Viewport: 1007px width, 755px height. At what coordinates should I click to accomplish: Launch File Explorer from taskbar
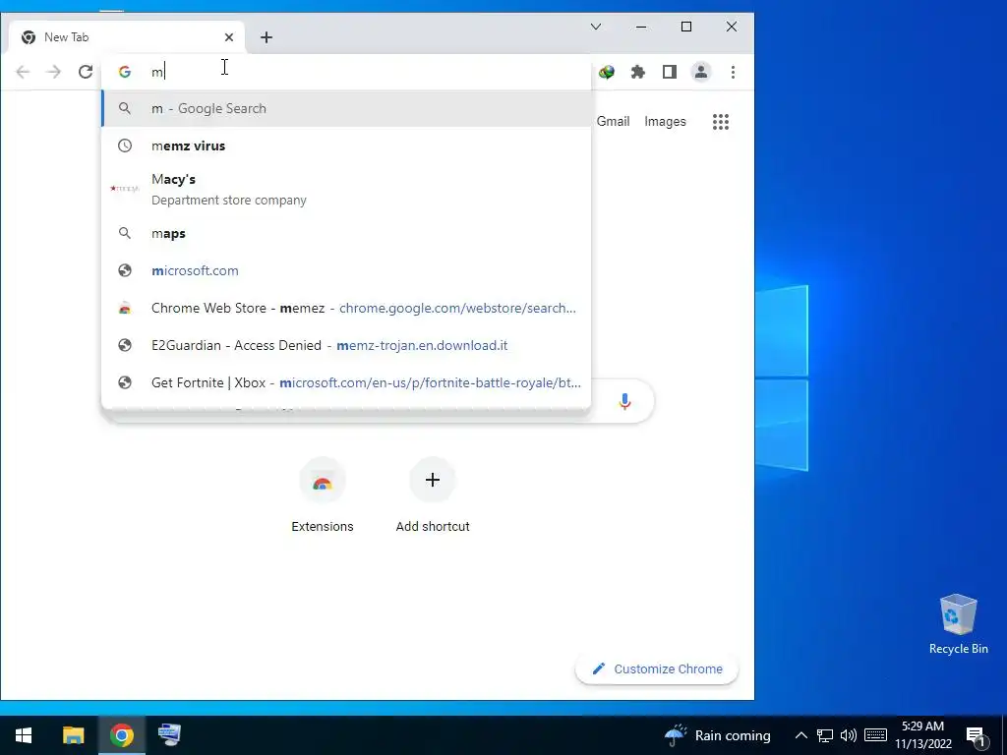coord(73,735)
